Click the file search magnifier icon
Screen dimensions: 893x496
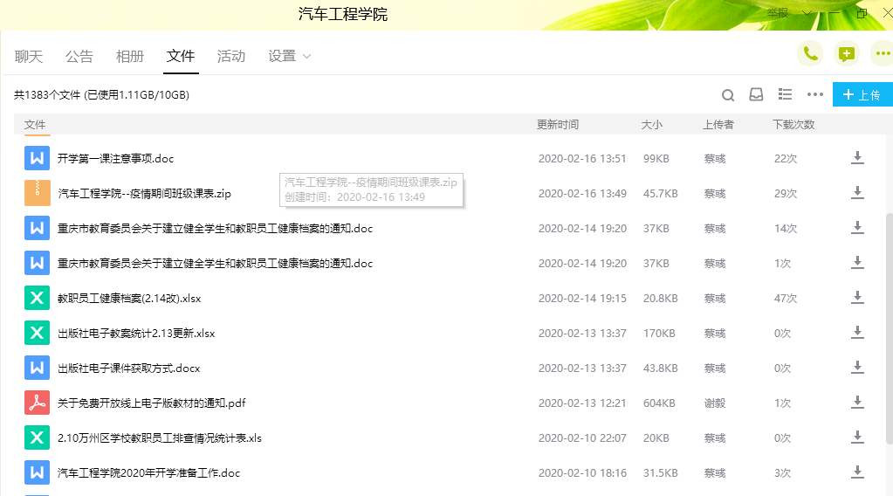click(x=728, y=95)
